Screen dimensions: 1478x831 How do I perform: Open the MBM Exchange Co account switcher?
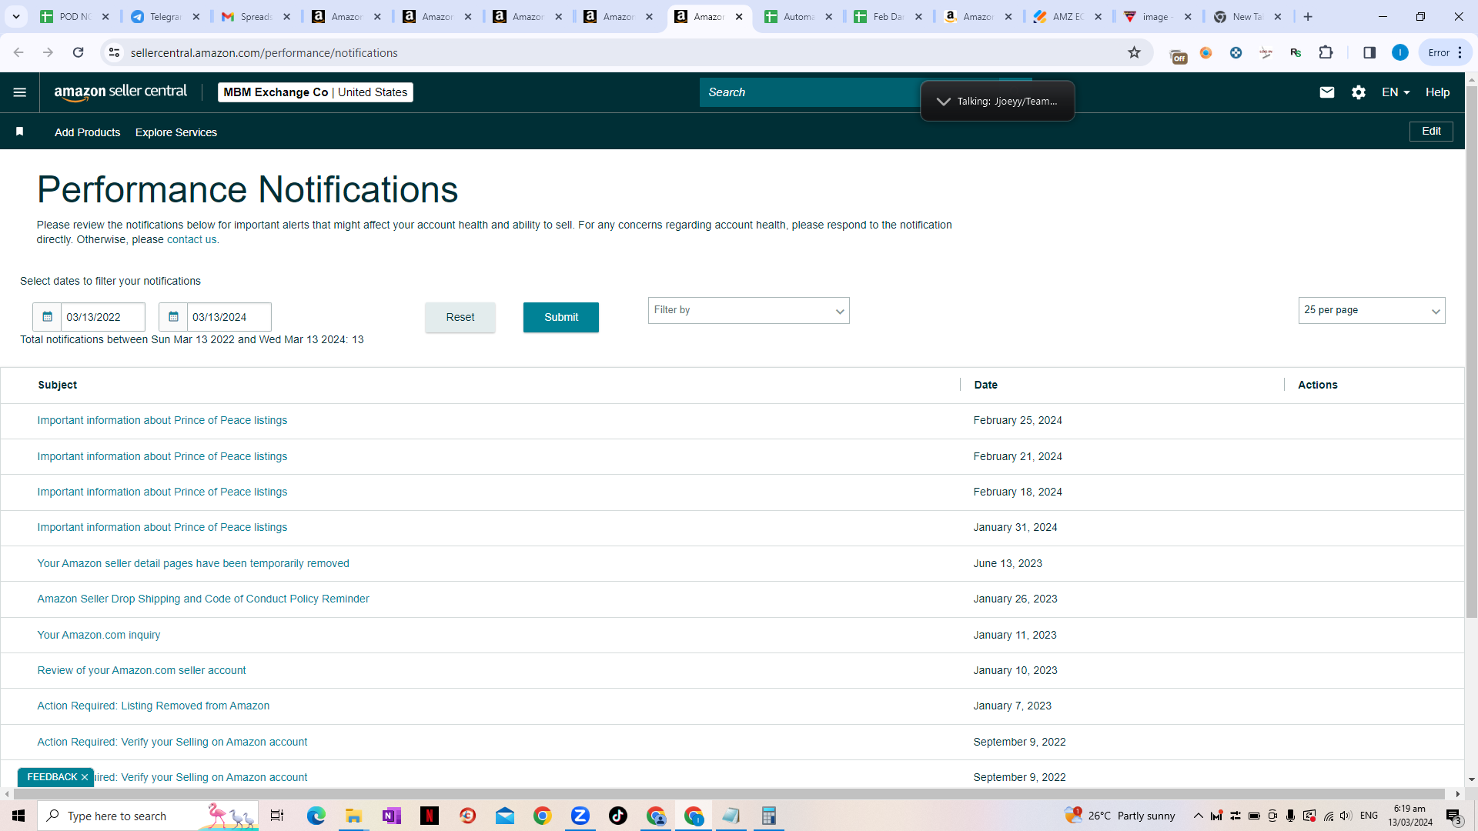point(315,92)
